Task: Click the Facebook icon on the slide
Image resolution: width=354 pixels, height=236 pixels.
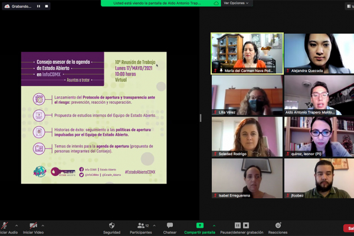Action: pyautogui.click(x=81, y=169)
